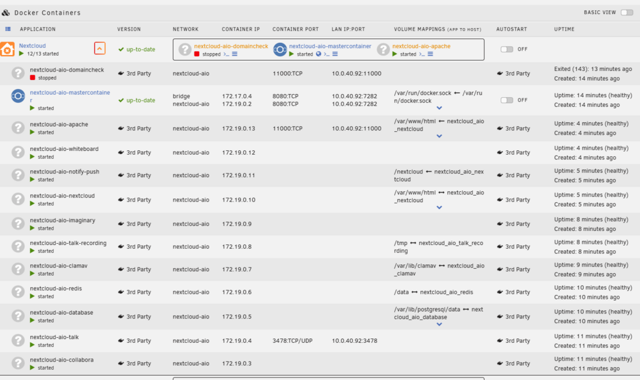Click port 3478:TCP/UDP in the talk row

click(x=292, y=340)
